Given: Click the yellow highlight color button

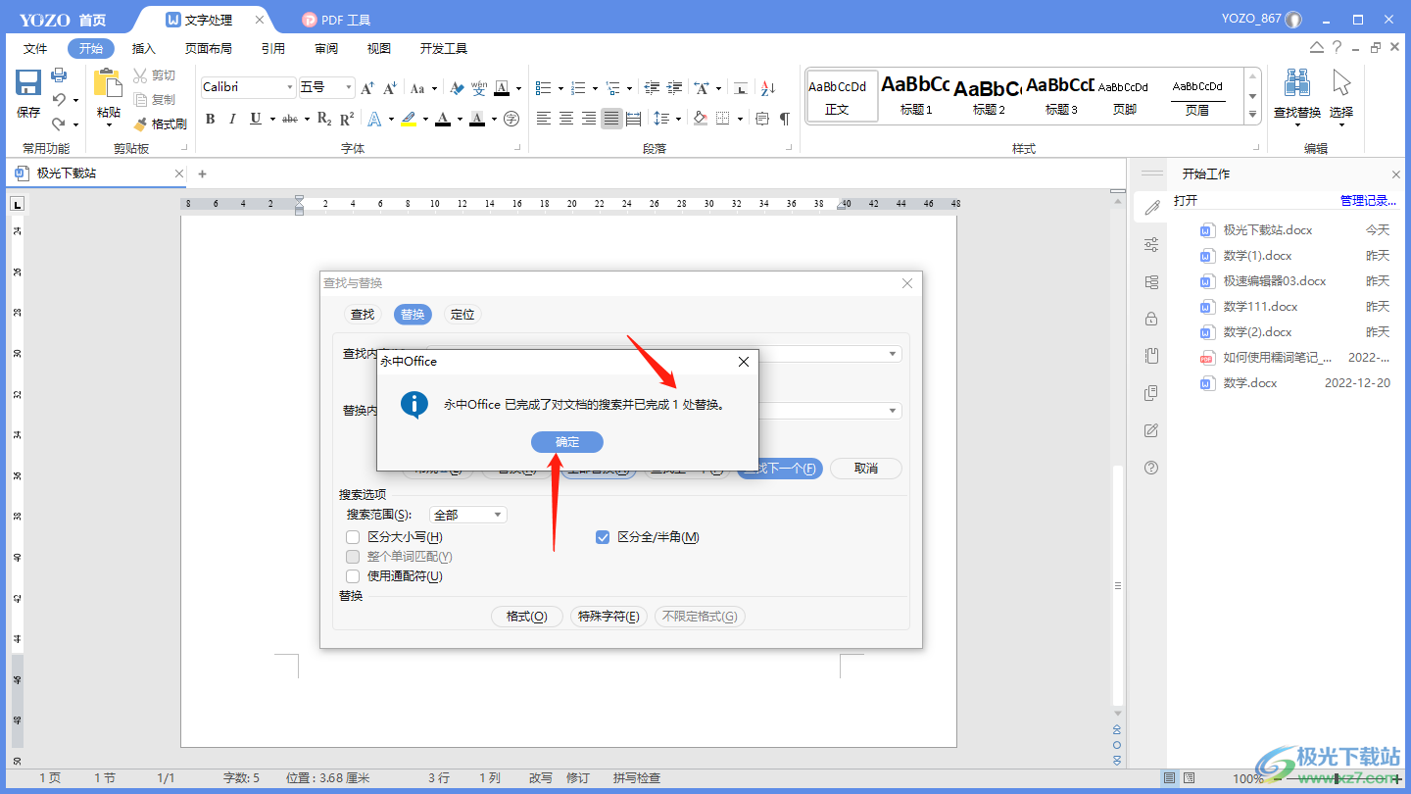Looking at the screenshot, I should (x=409, y=119).
